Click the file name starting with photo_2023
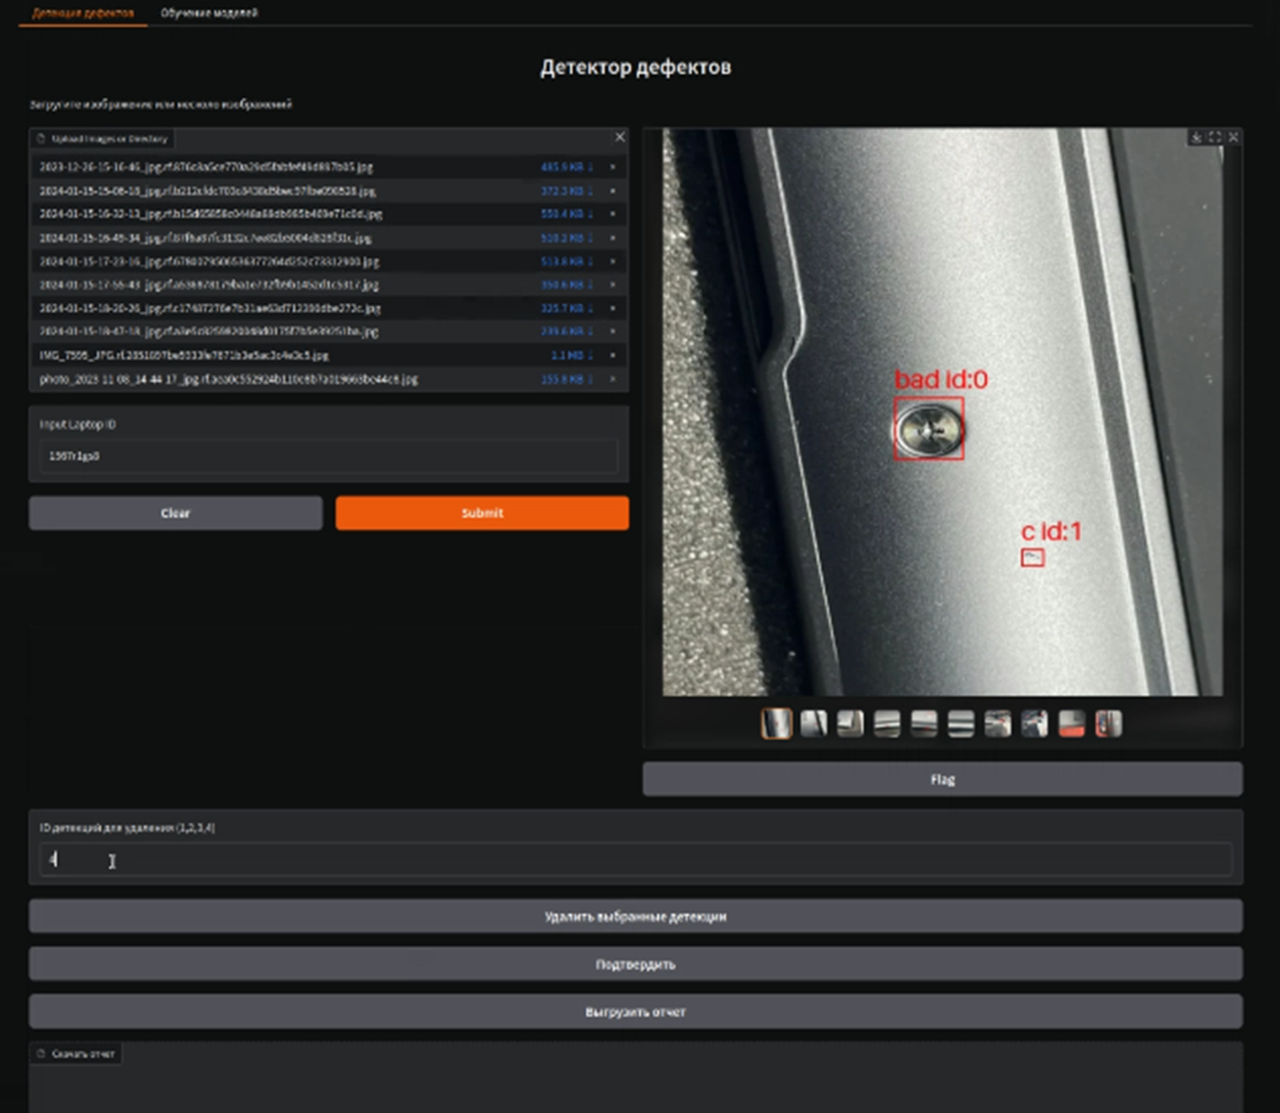 pyautogui.click(x=228, y=379)
